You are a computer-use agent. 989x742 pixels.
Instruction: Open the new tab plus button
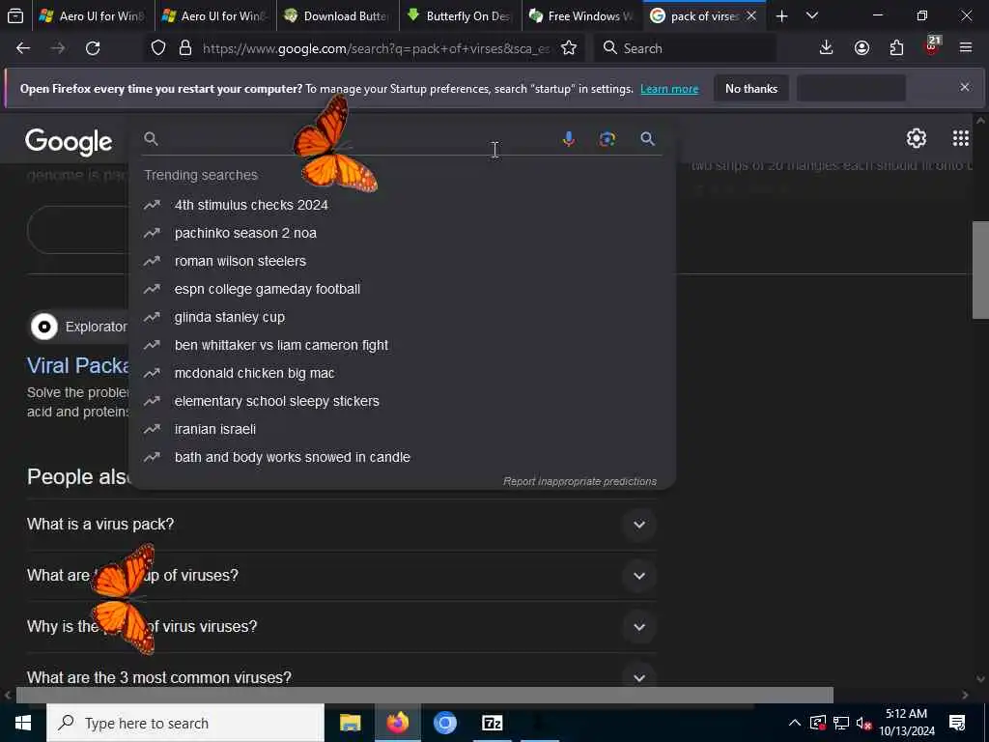[781, 16]
